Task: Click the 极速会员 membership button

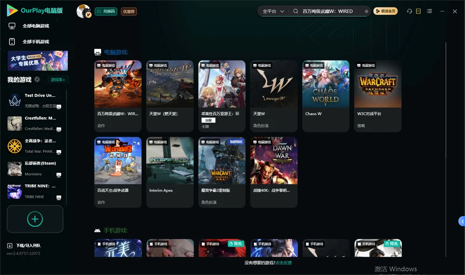Action: tap(385, 11)
